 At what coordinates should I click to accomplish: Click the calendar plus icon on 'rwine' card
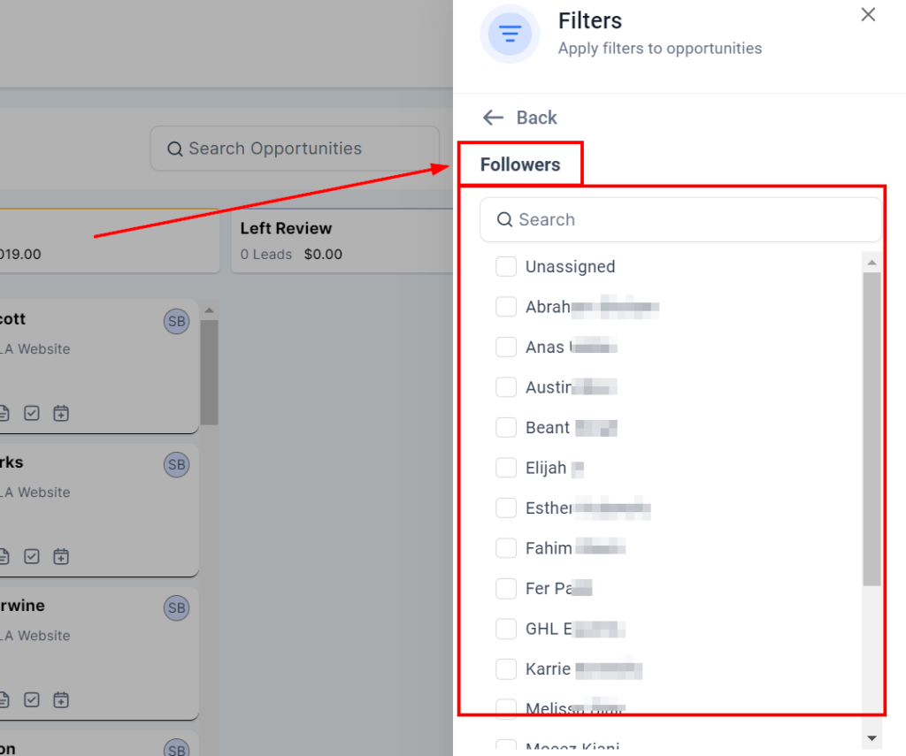pos(60,699)
